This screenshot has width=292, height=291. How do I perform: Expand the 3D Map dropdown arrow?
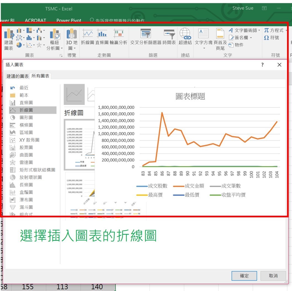75,48
